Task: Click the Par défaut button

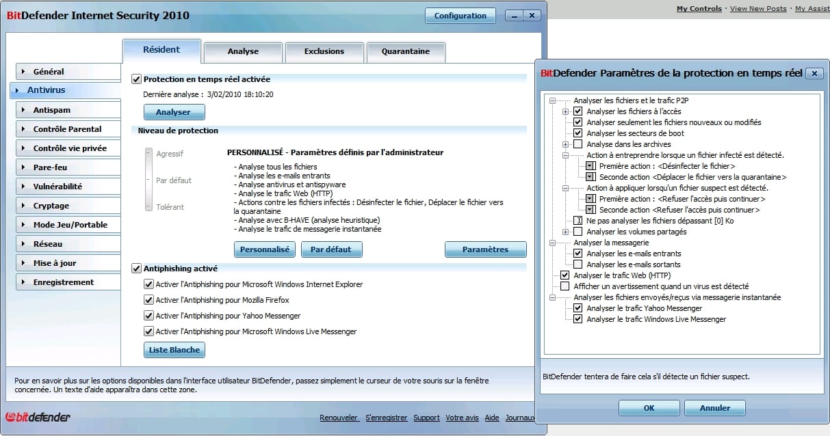Action: coord(331,249)
